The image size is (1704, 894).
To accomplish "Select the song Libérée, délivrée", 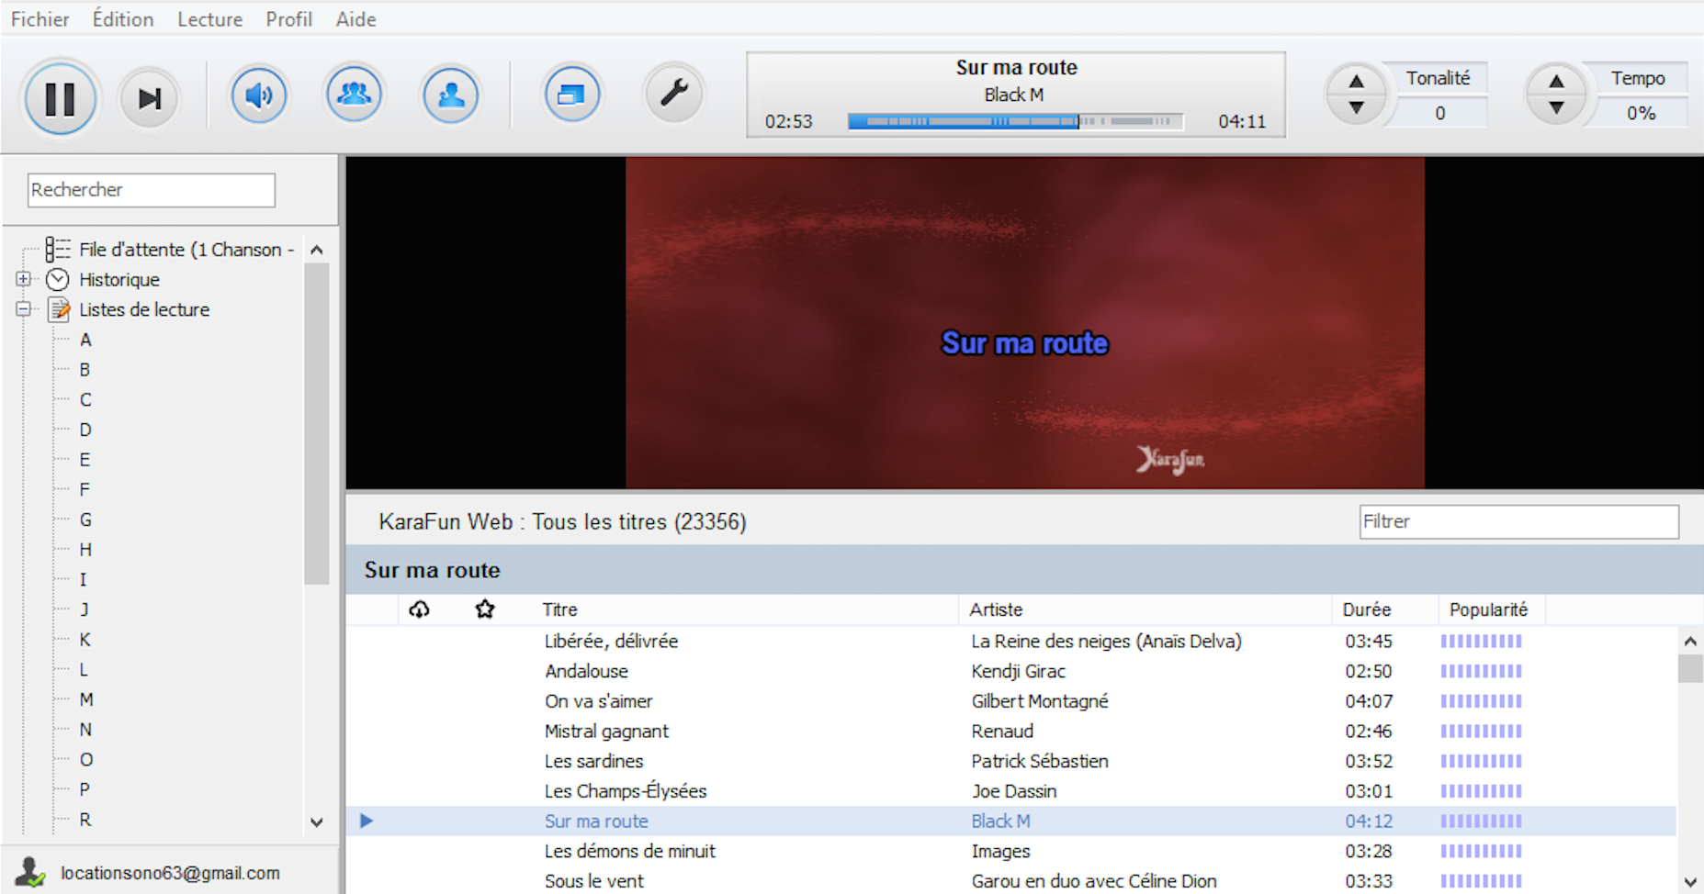I will (x=611, y=642).
